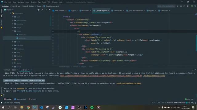Open Windows Start menu
The image size is (197, 110).
3,107
